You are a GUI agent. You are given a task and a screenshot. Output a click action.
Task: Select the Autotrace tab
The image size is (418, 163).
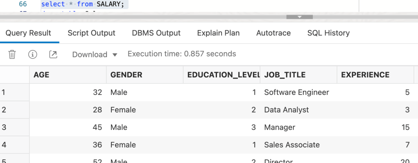coord(273,33)
